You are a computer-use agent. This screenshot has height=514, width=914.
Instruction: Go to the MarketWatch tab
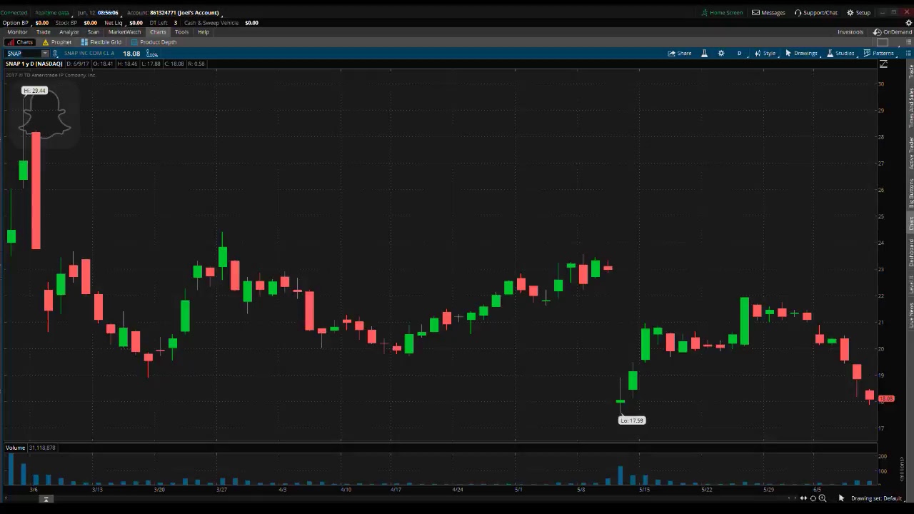[x=125, y=32]
